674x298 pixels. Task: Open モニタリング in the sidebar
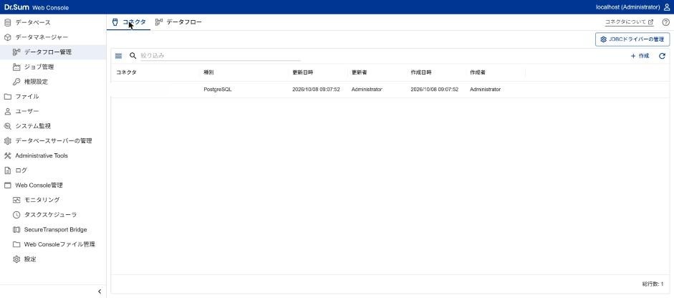(x=53, y=200)
